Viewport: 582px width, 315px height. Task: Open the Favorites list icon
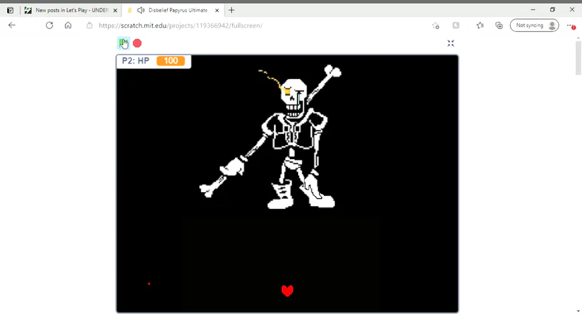[480, 25]
